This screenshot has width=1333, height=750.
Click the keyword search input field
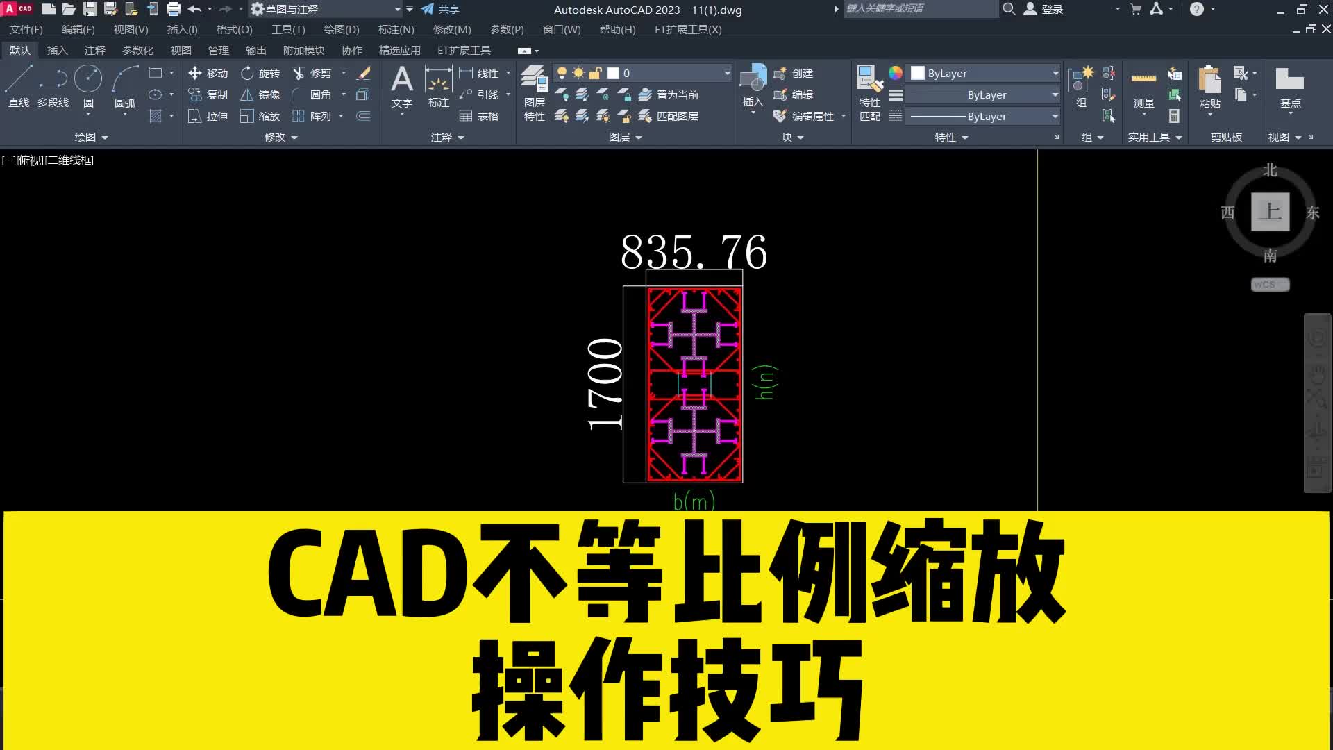920,9
